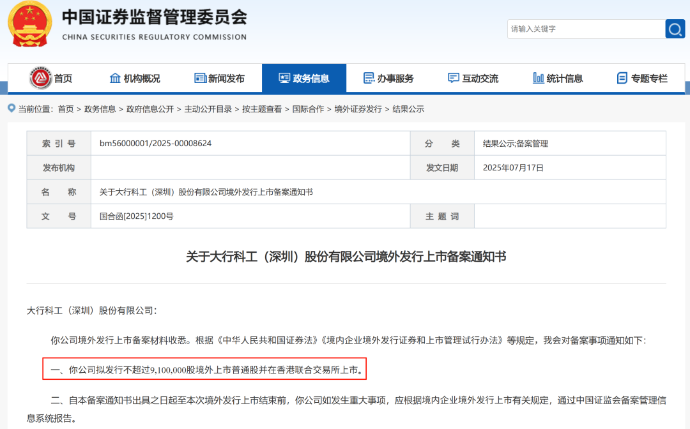Viewport: 690px width, 429px height.
Task: Click the building icon beside 机构概况
Action: pyautogui.click(x=115, y=78)
